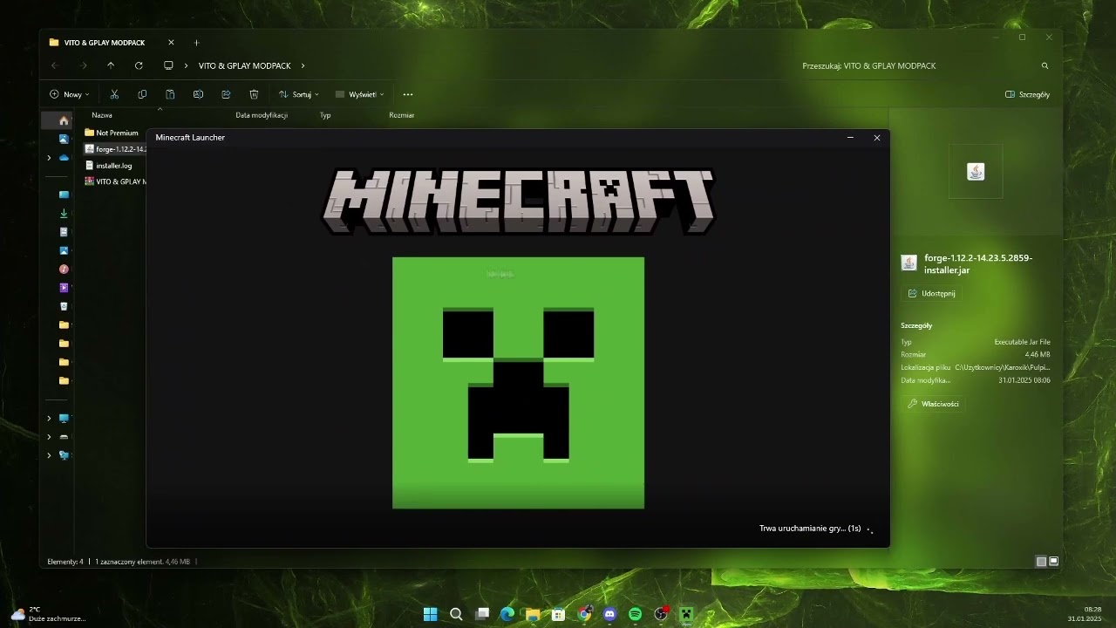Click VITO & GPLAY MODPACK breadcrumb in address bar
The width and height of the screenshot is (1116, 628).
[x=245, y=65]
